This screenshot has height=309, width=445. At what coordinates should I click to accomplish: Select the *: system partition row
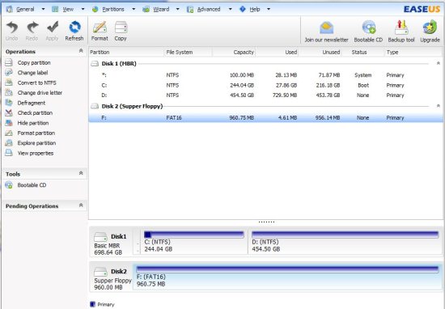(265, 75)
